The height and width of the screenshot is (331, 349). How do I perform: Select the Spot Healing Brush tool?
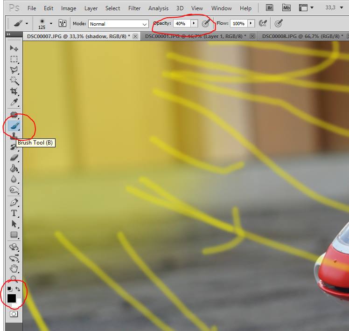click(14, 115)
